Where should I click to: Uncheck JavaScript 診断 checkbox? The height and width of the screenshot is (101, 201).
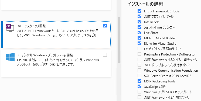coord(139,86)
